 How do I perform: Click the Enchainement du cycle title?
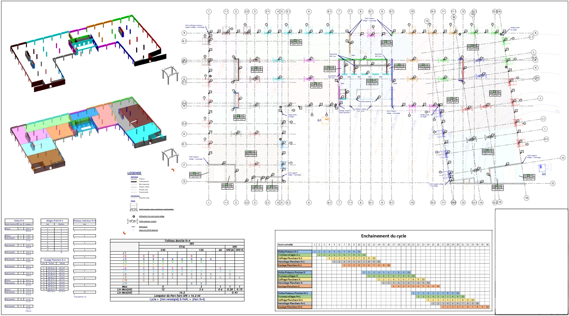pyautogui.click(x=383, y=236)
